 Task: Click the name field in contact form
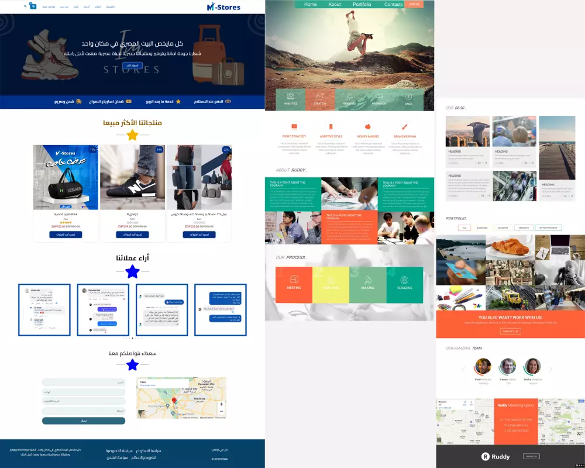point(84,383)
